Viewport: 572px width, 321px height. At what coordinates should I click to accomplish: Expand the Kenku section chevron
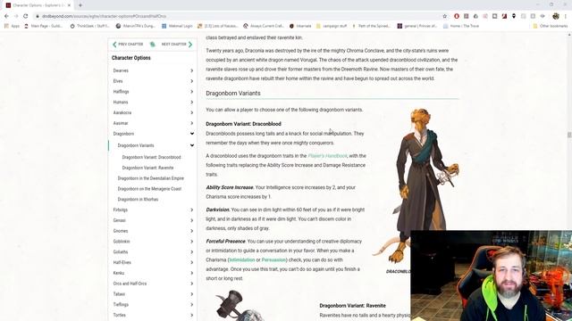pyautogui.click(x=191, y=274)
